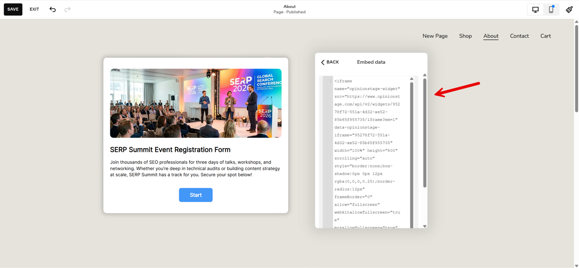579x268 pixels.
Task: Redo the last change
Action: coord(68,9)
